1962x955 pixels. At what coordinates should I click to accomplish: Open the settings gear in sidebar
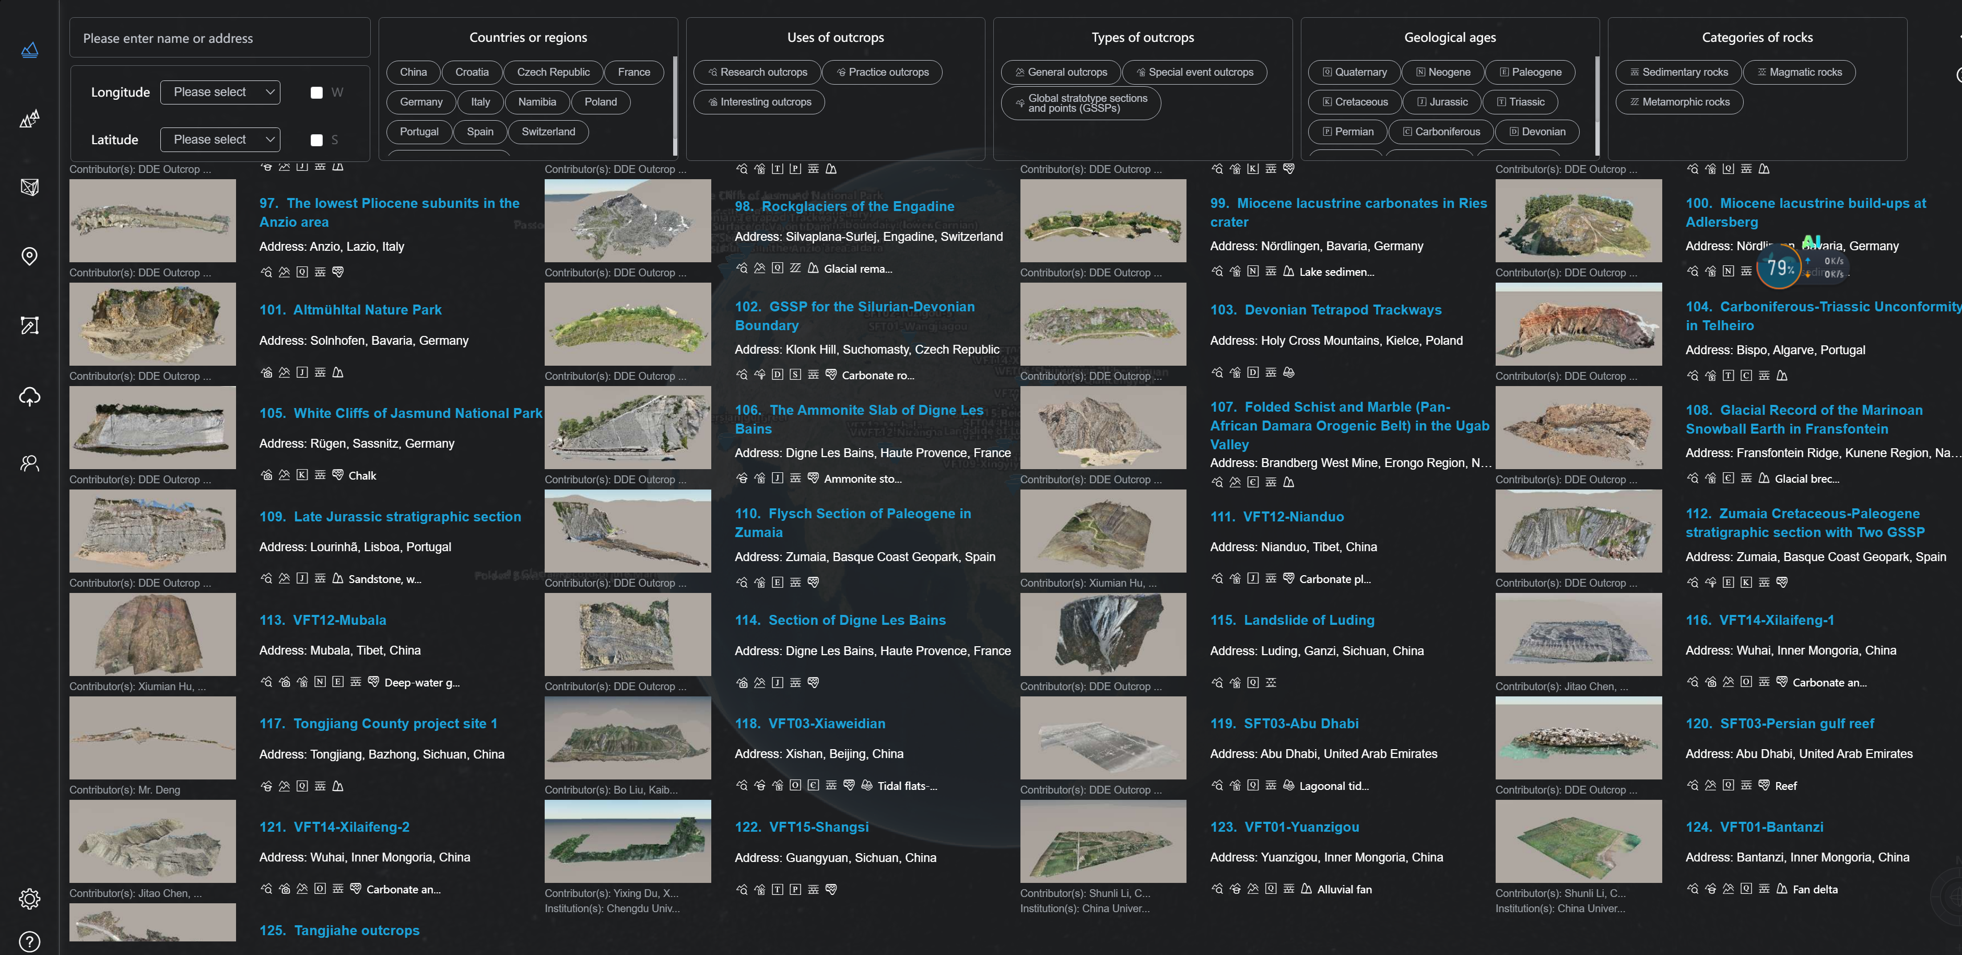[x=29, y=899]
